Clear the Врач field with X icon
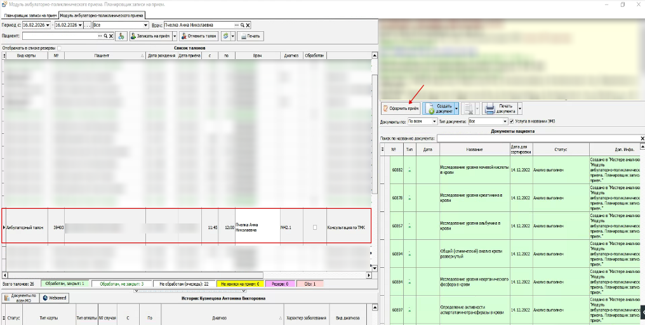This screenshot has width=645, height=325. 248,25
